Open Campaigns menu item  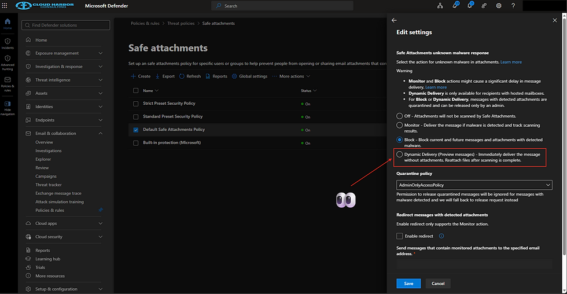46,177
